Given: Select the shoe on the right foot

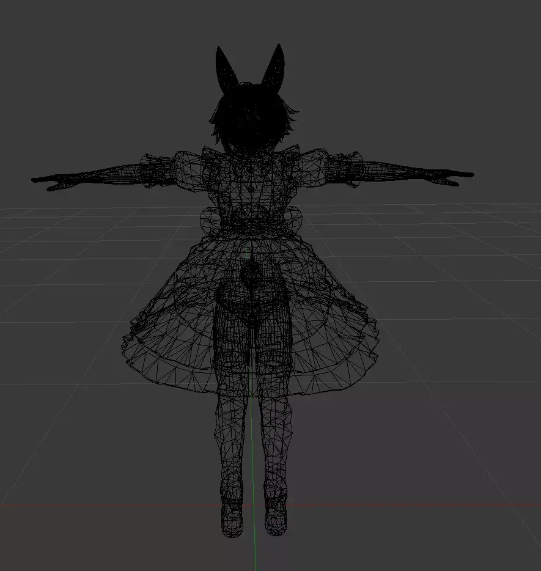Looking at the screenshot, I should pyautogui.click(x=276, y=515).
